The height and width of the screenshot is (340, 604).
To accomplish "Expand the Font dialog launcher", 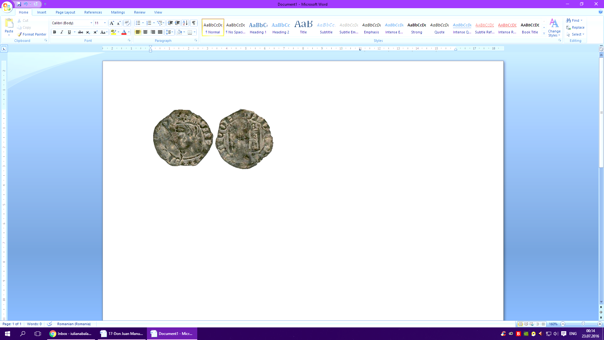I will tap(129, 41).
